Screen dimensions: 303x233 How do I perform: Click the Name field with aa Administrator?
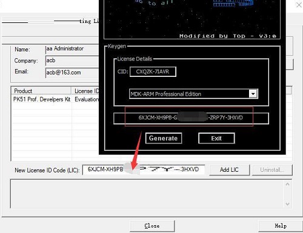[x=72, y=49]
